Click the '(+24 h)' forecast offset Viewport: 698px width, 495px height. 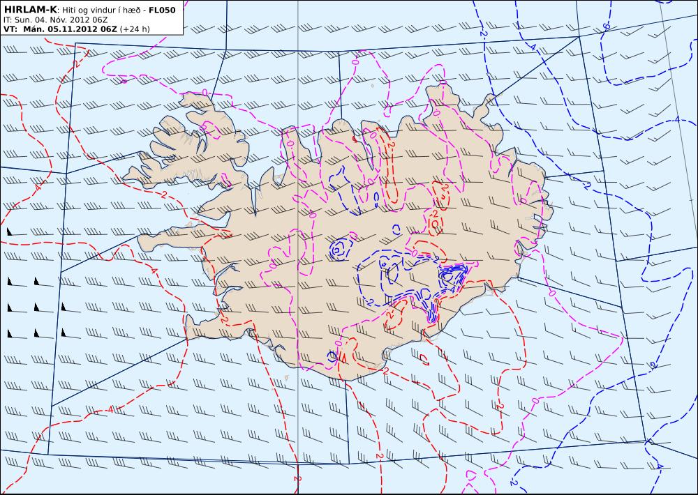(135, 29)
